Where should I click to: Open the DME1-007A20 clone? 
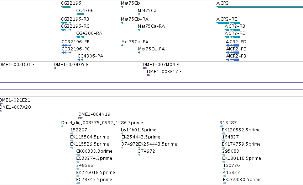152,111
